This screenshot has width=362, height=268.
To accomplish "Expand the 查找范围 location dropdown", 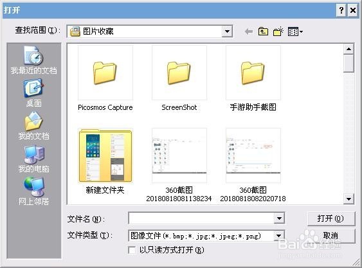I will tap(227, 31).
